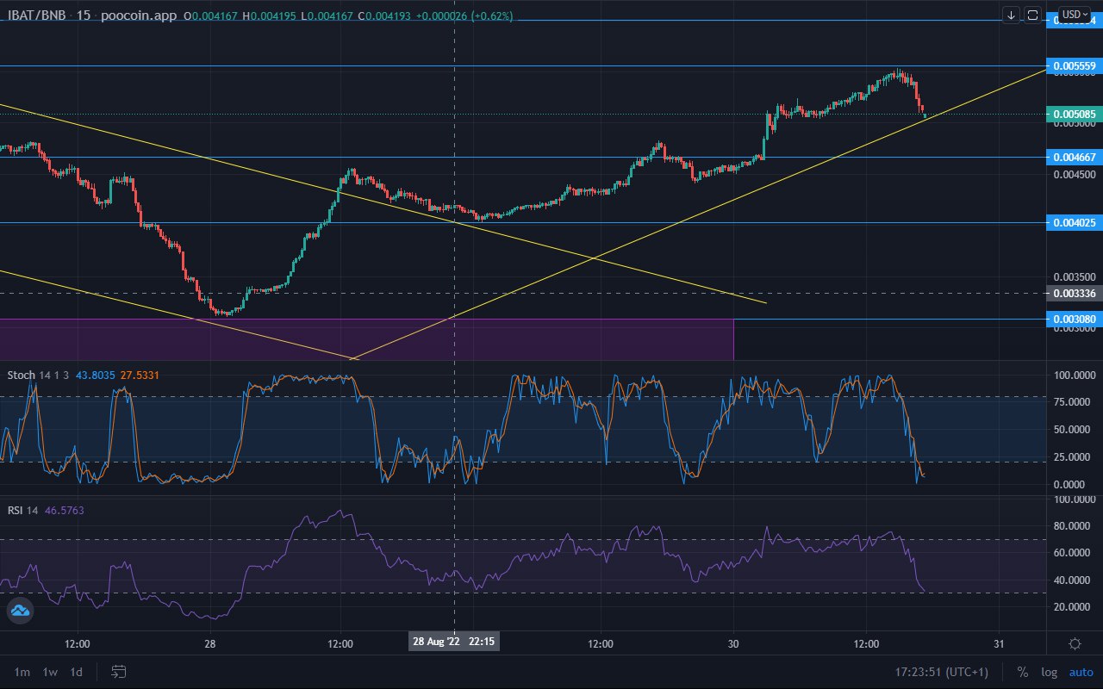1103x689 pixels.
Task: Toggle percent scale mode
Action: 1023,672
